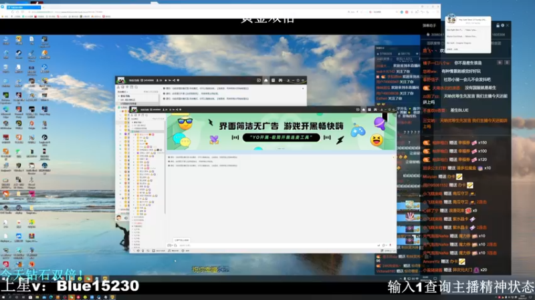
Task: Click the channel avatar in the back YY window
Action: click(121, 80)
